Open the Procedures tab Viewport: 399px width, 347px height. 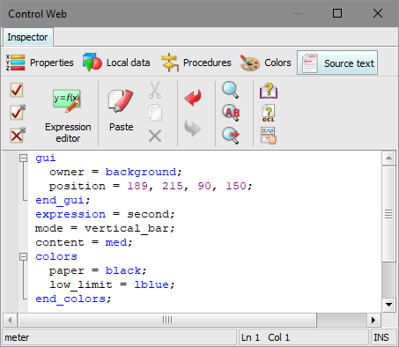click(x=196, y=63)
